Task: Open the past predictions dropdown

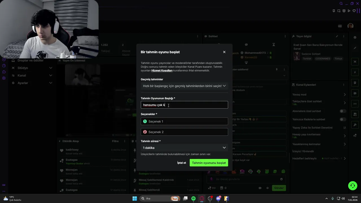Action: tap(184, 86)
